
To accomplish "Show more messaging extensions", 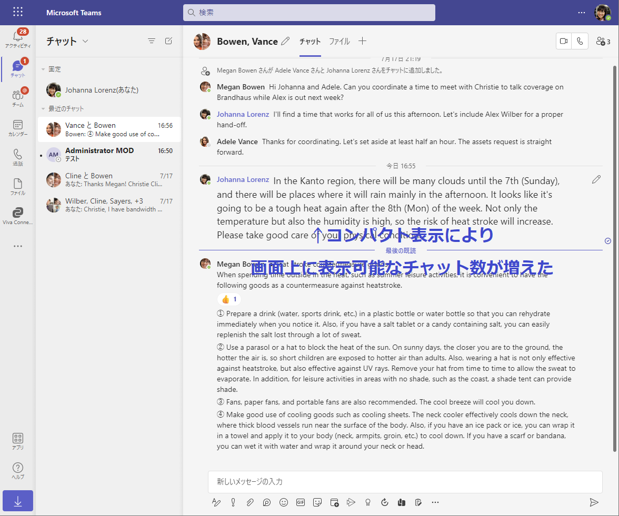I will click(435, 502).
